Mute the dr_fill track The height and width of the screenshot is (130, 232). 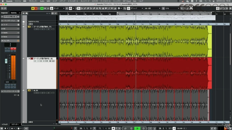pos(29,90)
